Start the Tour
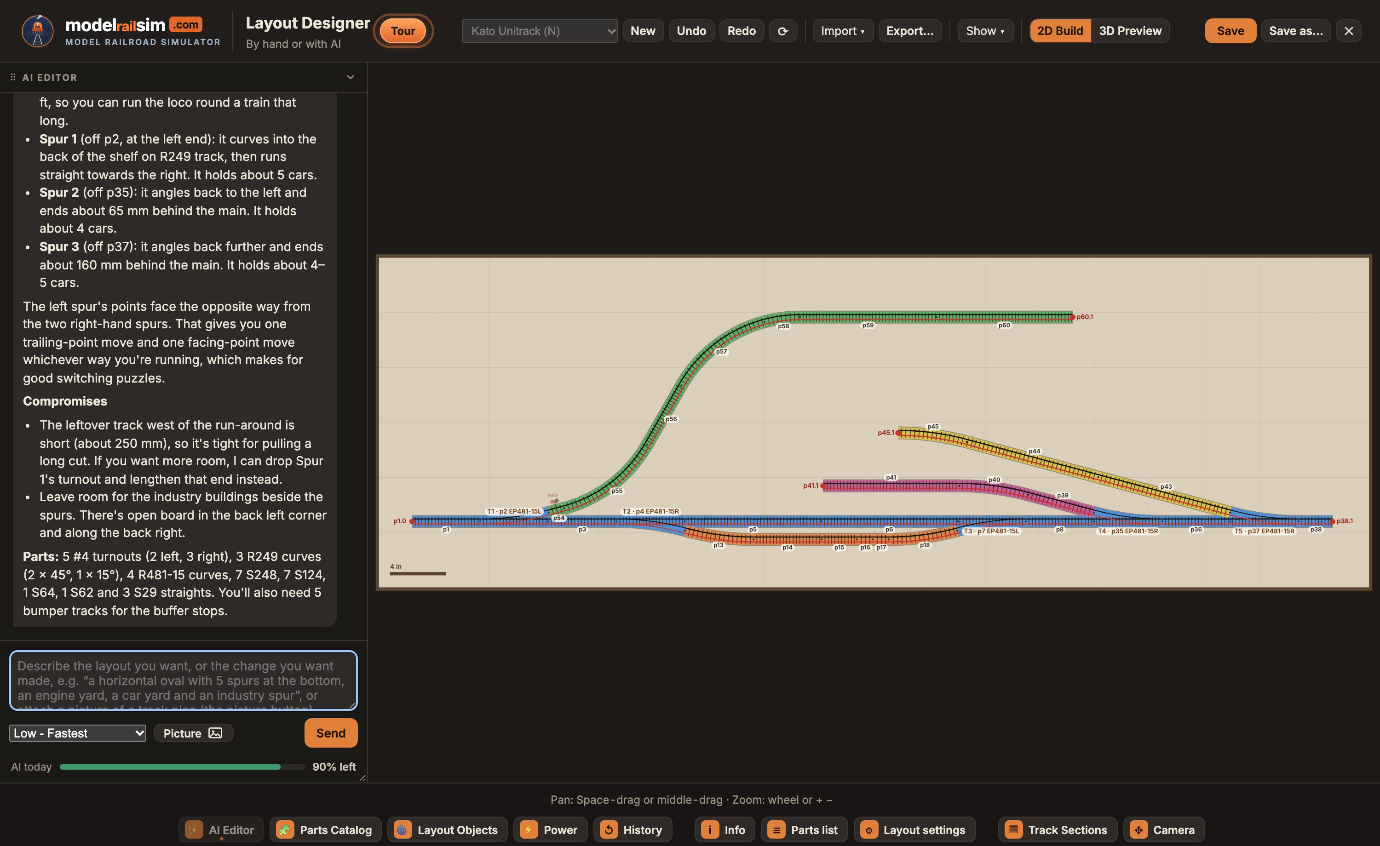The width and height of the screenshot is (1380, 846). (x=402, y=31)
